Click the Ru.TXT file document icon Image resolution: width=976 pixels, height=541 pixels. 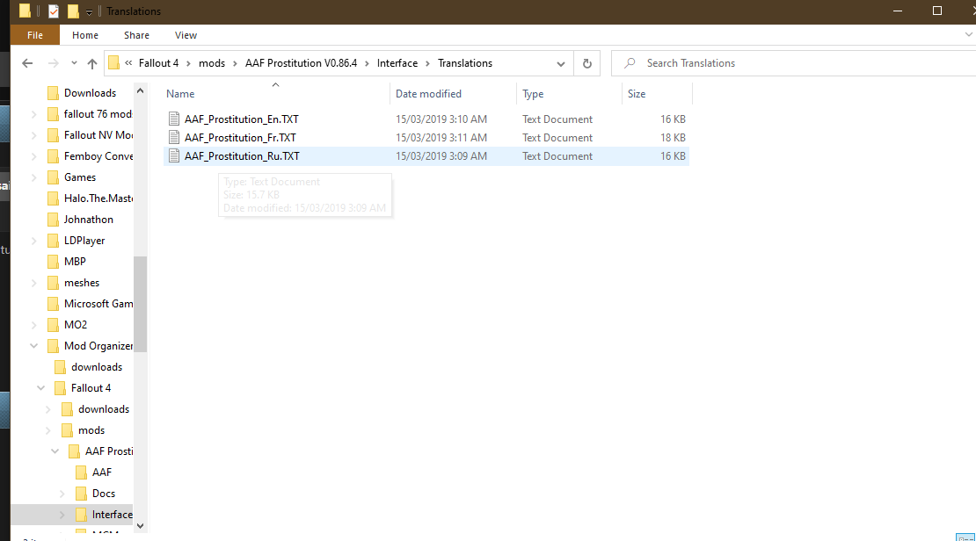pos(174,156)
